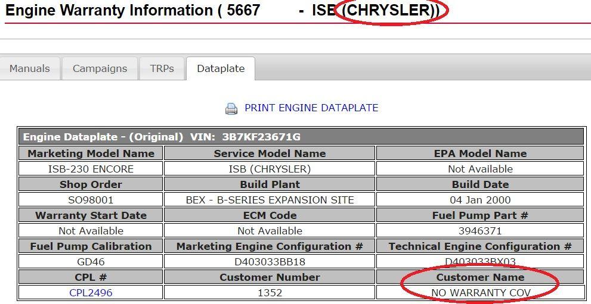Click the Customer Name column header
The height and width of the screenshot is (304, 591).
480,277
